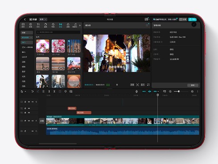Expand the transition effects dropdown in the sidebar
This screenshot has height=164, width=218.
pyautogui.click(x=27, y=37)
